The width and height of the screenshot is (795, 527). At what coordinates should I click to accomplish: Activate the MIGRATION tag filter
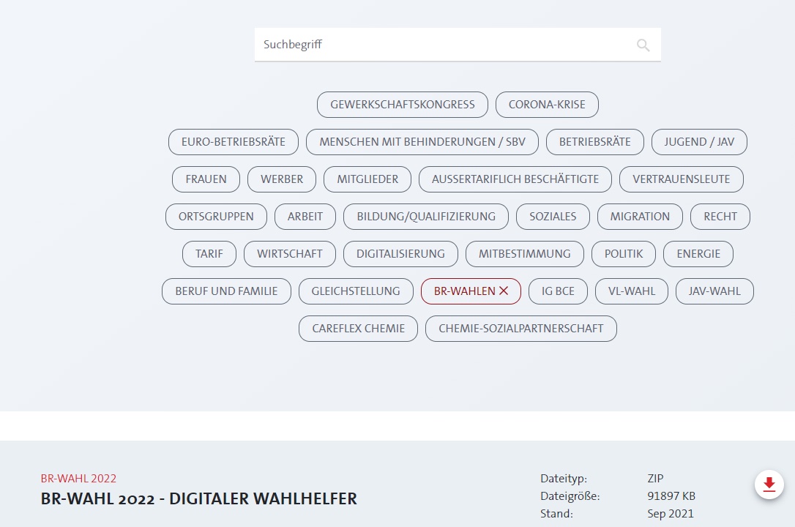pyautogui.click(x=640, y=216)
